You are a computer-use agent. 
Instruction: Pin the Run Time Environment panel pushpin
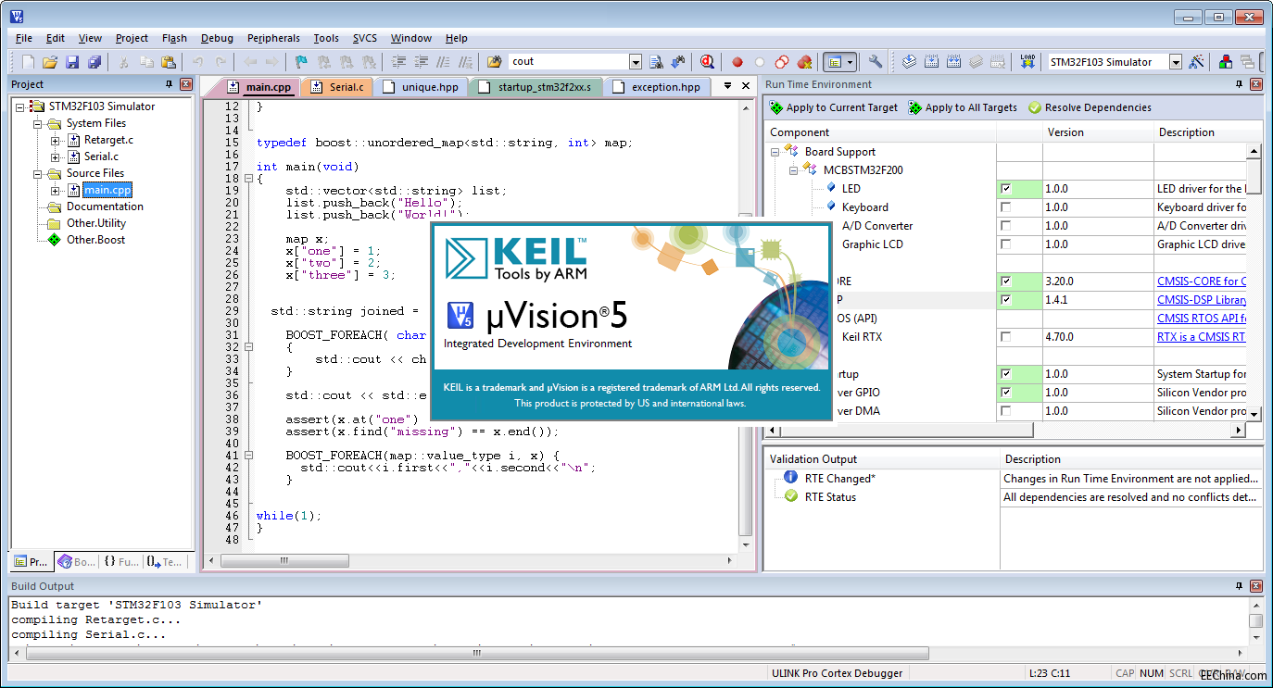(1239, 84)
